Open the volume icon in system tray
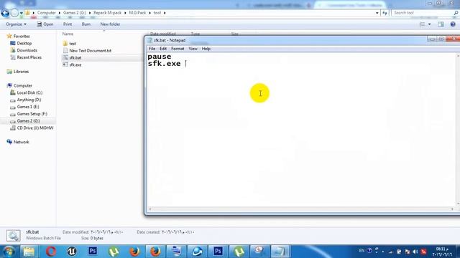 (415, 252)
